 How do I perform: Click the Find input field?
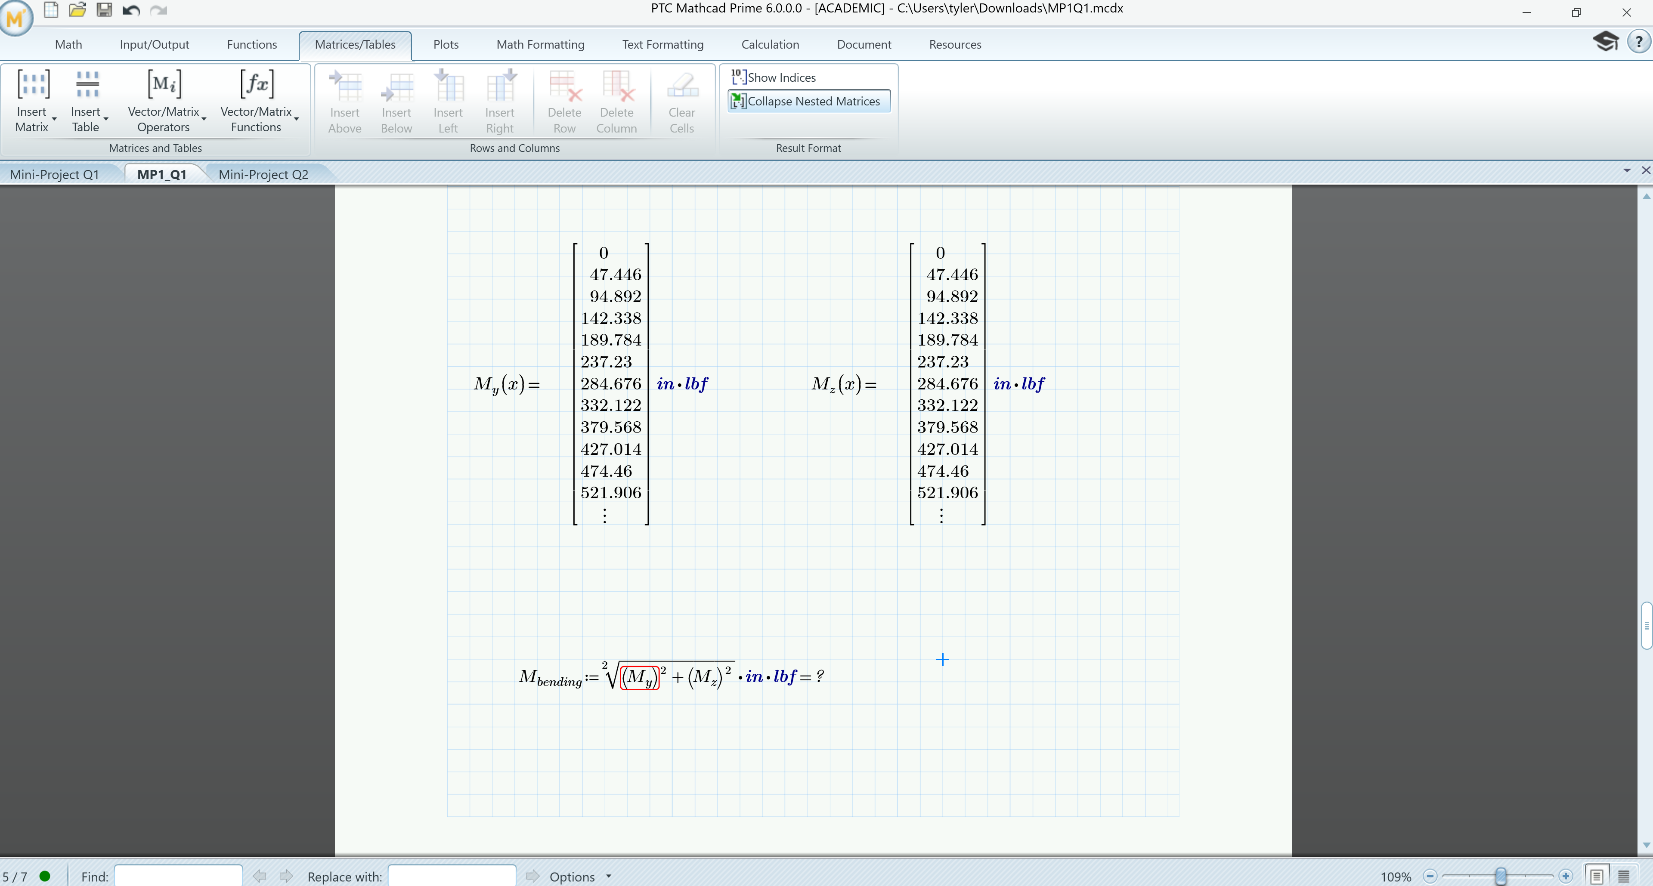click(x=178, y=876)
